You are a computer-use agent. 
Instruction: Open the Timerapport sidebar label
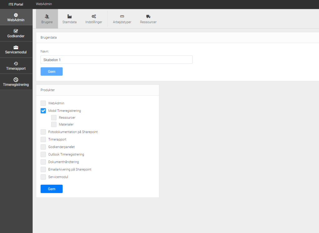[16, 69]
